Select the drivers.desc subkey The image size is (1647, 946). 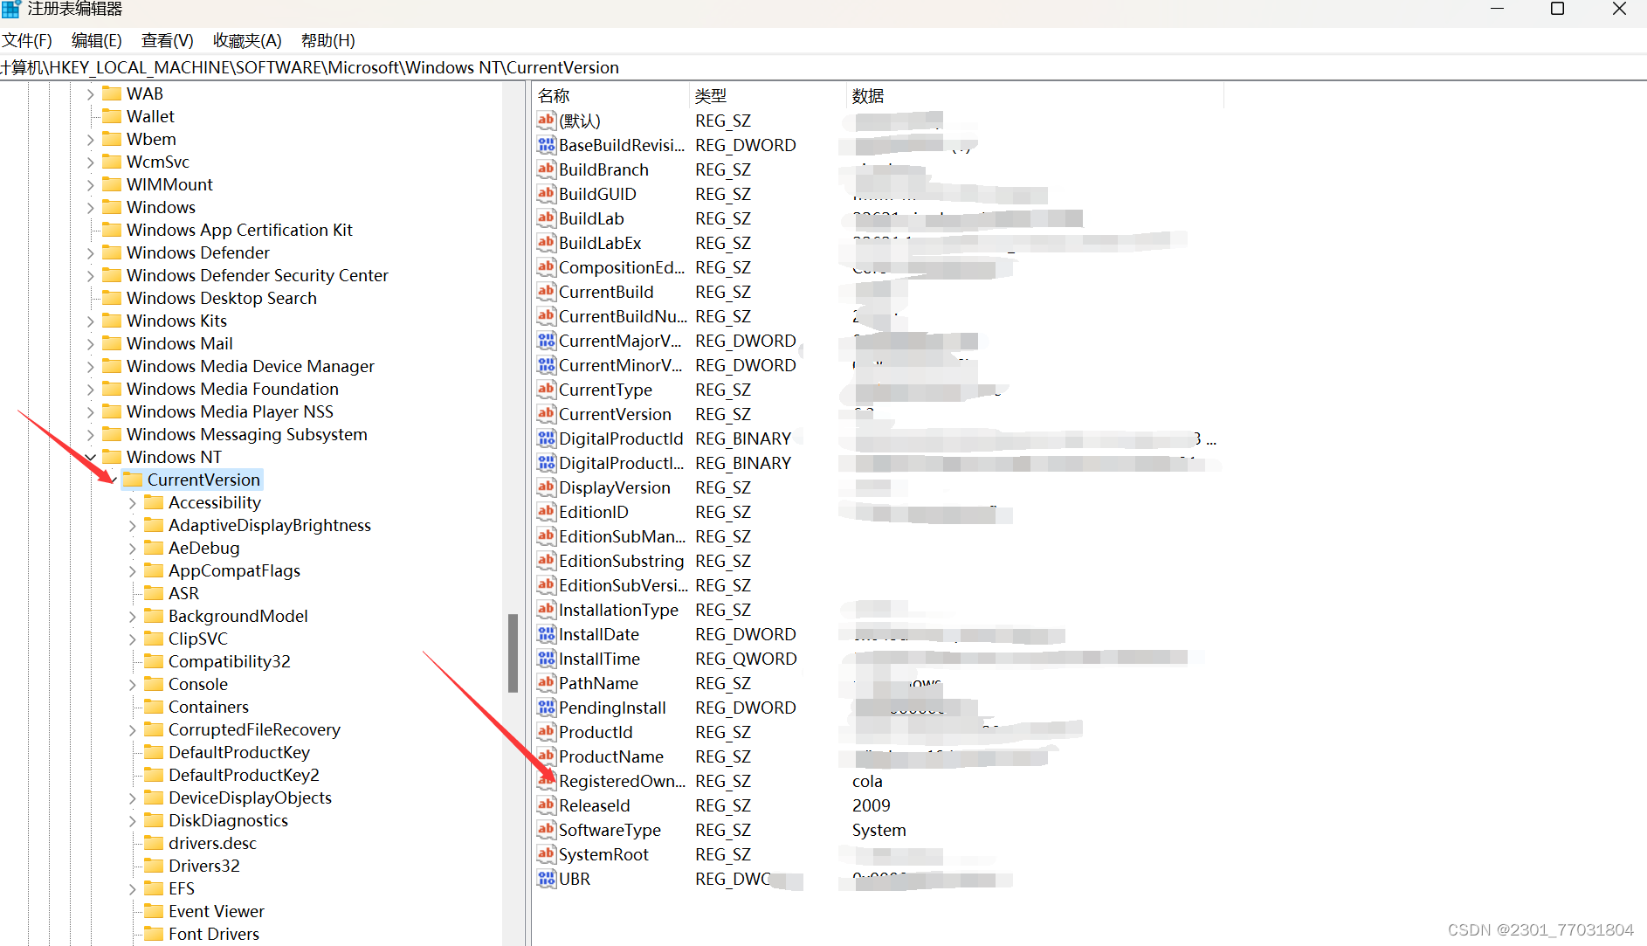click(212, 843)
